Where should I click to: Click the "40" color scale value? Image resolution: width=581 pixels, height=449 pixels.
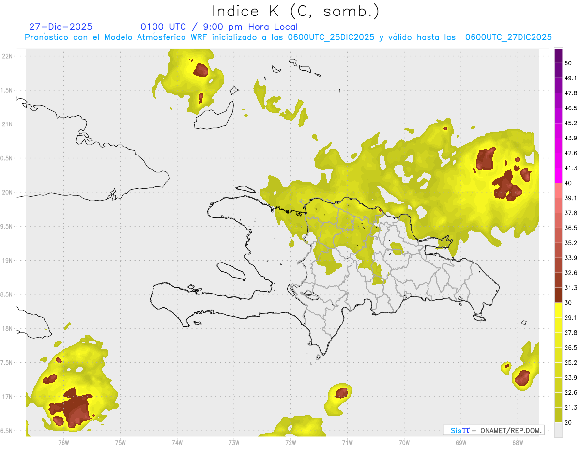tap(568, 183)
